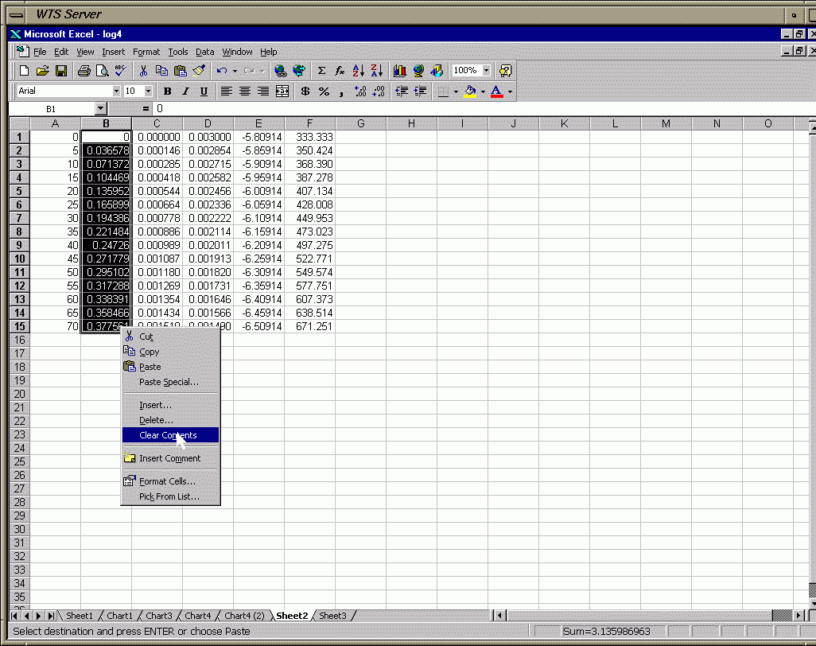Click the Merge and Center icon

click(x=282, y=91)
